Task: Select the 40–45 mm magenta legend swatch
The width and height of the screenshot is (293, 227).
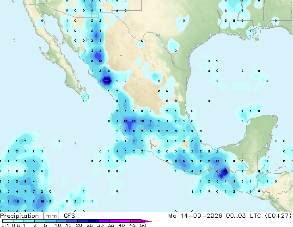Action: coord(125,221)
